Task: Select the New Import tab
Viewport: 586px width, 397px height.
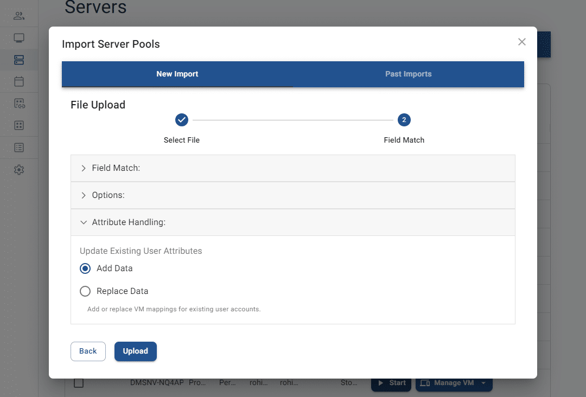Action: 177,74
